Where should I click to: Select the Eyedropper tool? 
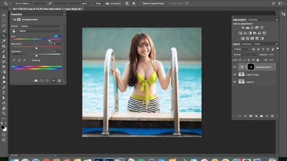pyautogui.click(x=4, y=41)
